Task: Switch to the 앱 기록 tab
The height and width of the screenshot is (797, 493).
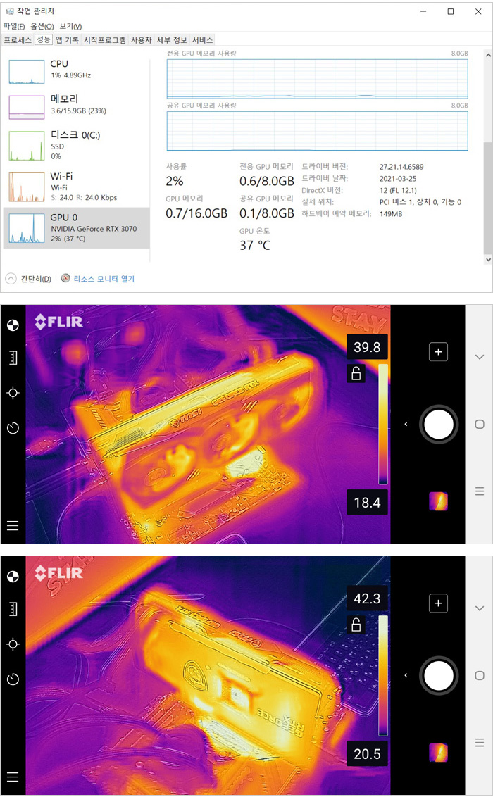Action: [x=67, y=39]
